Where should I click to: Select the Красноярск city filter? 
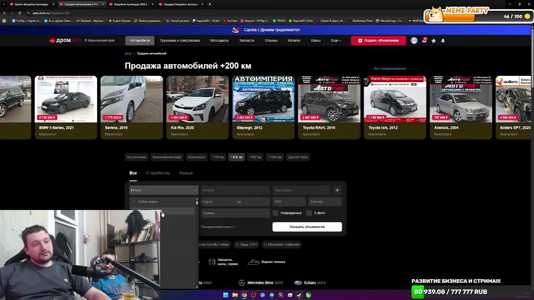click(x=196, y=157)
